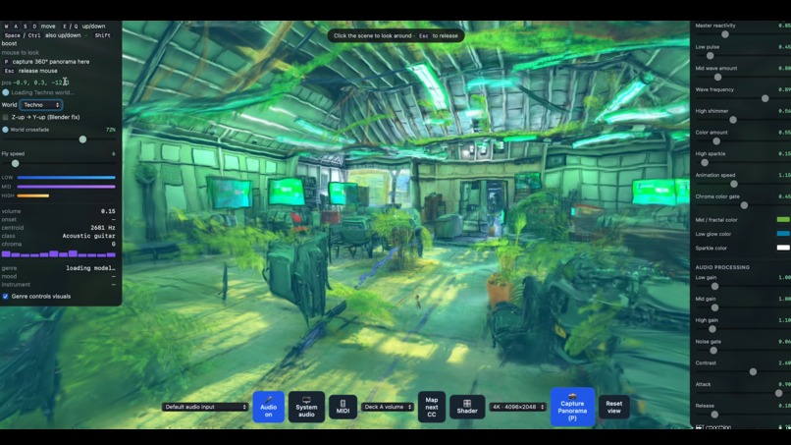Viewport: 791px width, 445px height.
Task: Click the Reset view button
Action: (614, 407)
